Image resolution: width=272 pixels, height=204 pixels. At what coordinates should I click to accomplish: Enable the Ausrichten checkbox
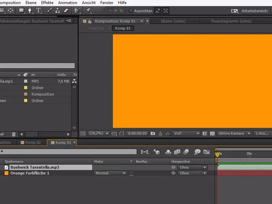click(131, 11)
